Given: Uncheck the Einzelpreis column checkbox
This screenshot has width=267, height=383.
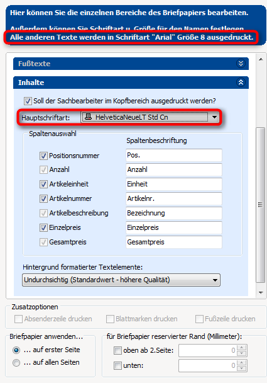Looking at the screenshot, I should [x=43, y=227].
